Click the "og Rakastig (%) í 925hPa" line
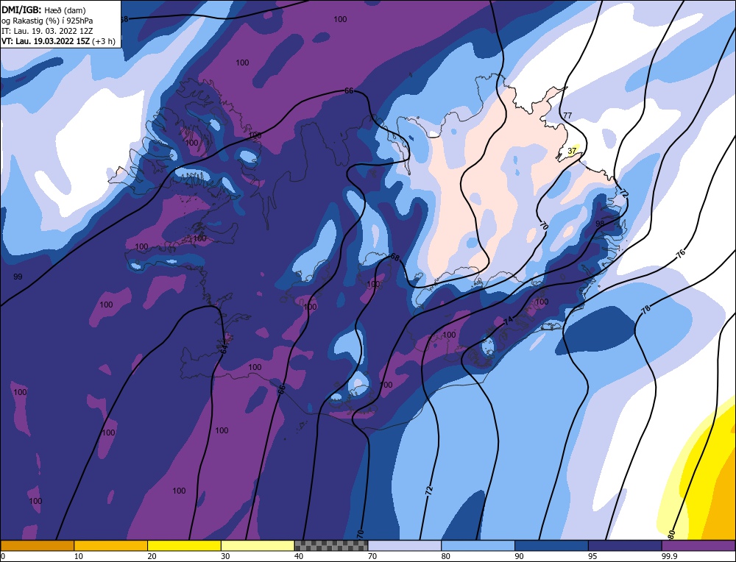The width and height of the screenshot is (736, 562). point(47,21)
